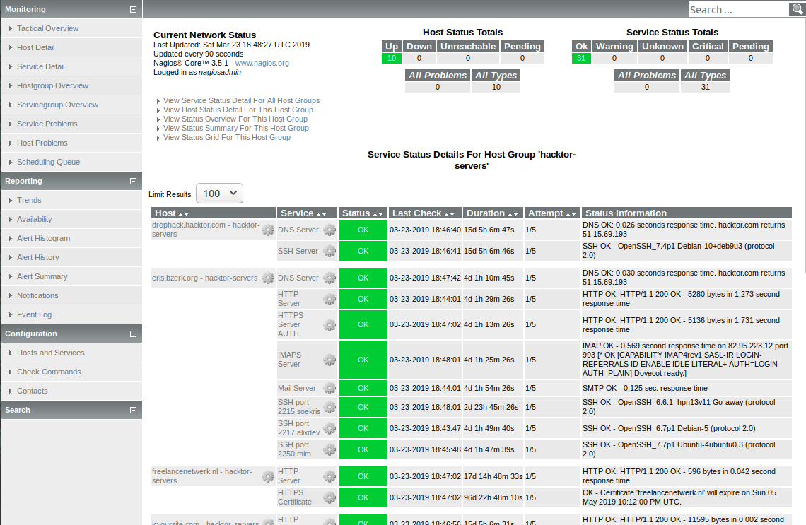Open host link eris.bzerk.org
Screen dimensions: 806x525
tap(204, 278)
